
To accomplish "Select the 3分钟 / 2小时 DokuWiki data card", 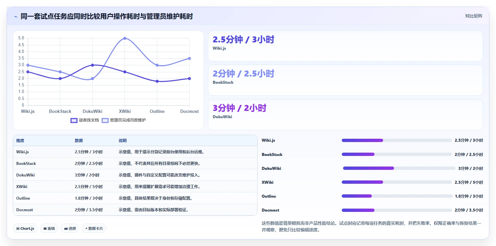I will click(x=345, y=115).
